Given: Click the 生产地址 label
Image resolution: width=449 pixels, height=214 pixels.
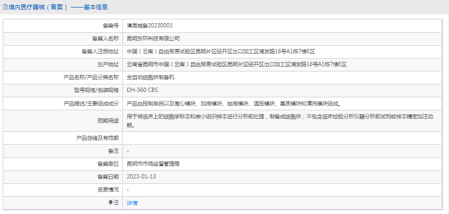Looking at the screenshot, I should pos(108,65).
